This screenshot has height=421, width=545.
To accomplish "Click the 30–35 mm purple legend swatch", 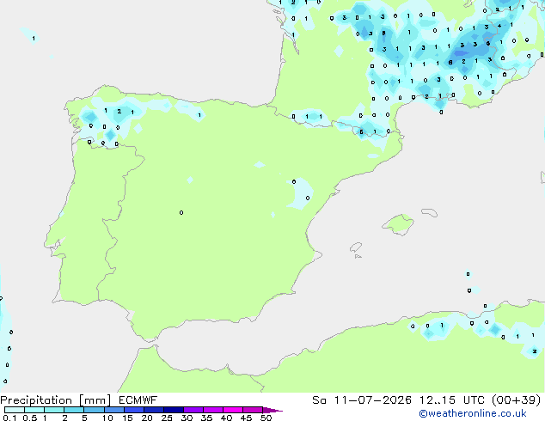I will click(193, 410).
